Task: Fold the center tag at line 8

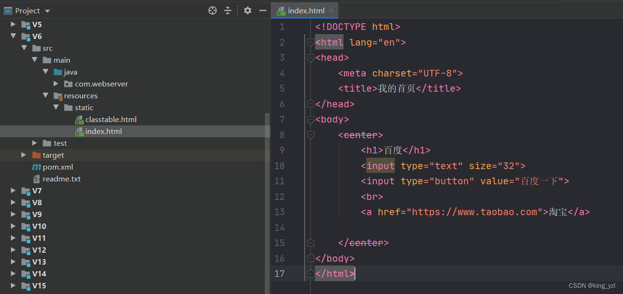Action: point(310,135)
